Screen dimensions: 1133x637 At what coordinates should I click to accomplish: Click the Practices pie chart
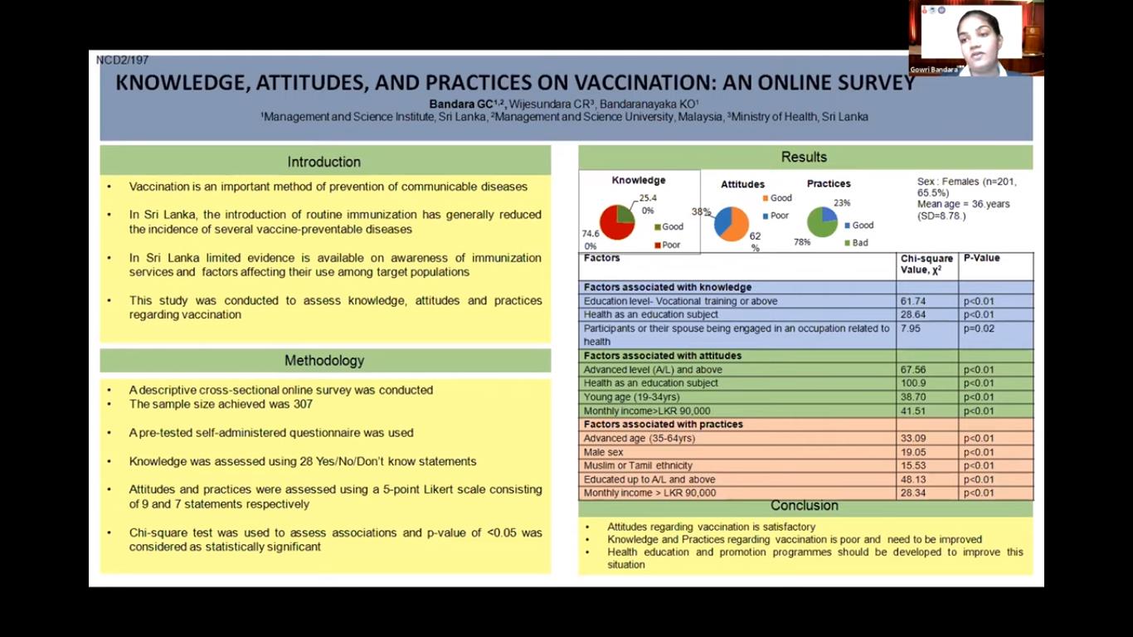(x=822, y=222)
